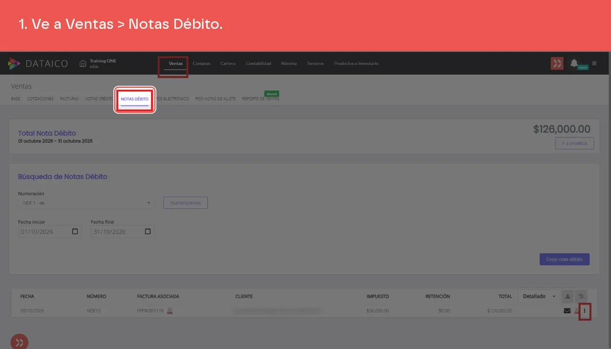Click the red floating double-arrow button

point(20,342)
